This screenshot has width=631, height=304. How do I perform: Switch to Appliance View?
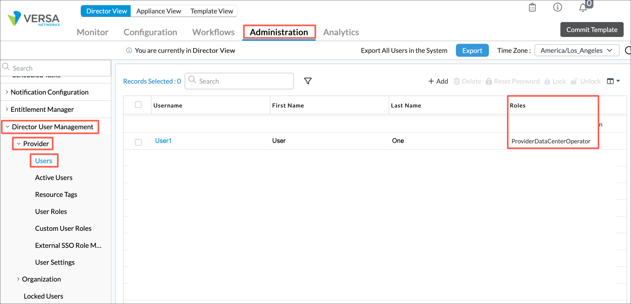pos(159,11)
